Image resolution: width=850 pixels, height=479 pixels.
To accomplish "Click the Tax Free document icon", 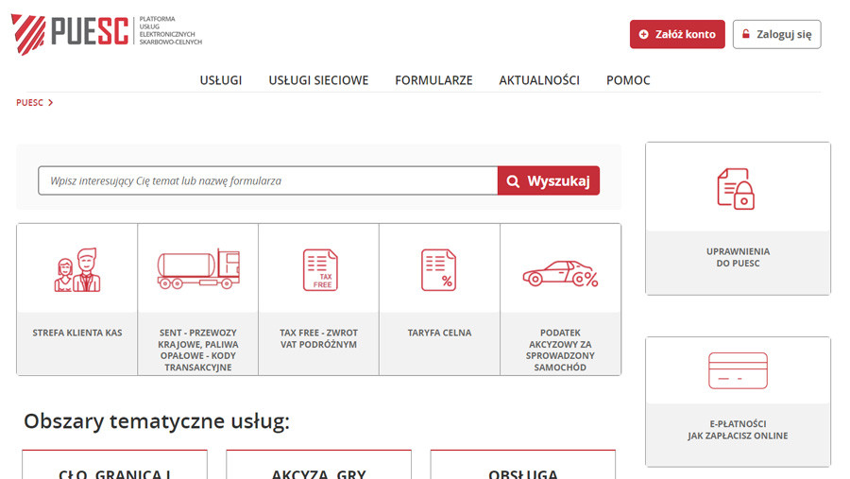I will 320,270.
